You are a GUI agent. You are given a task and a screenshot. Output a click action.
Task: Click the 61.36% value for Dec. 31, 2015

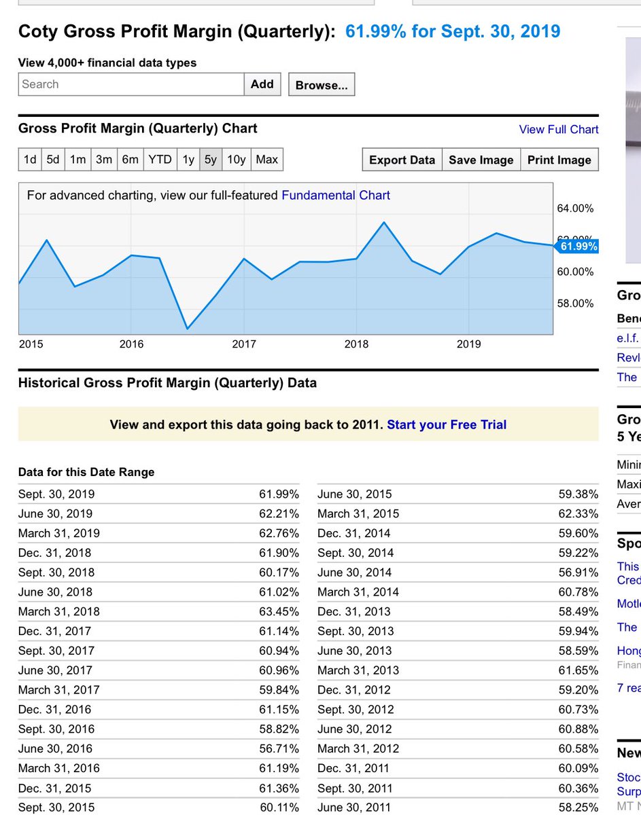279,789
